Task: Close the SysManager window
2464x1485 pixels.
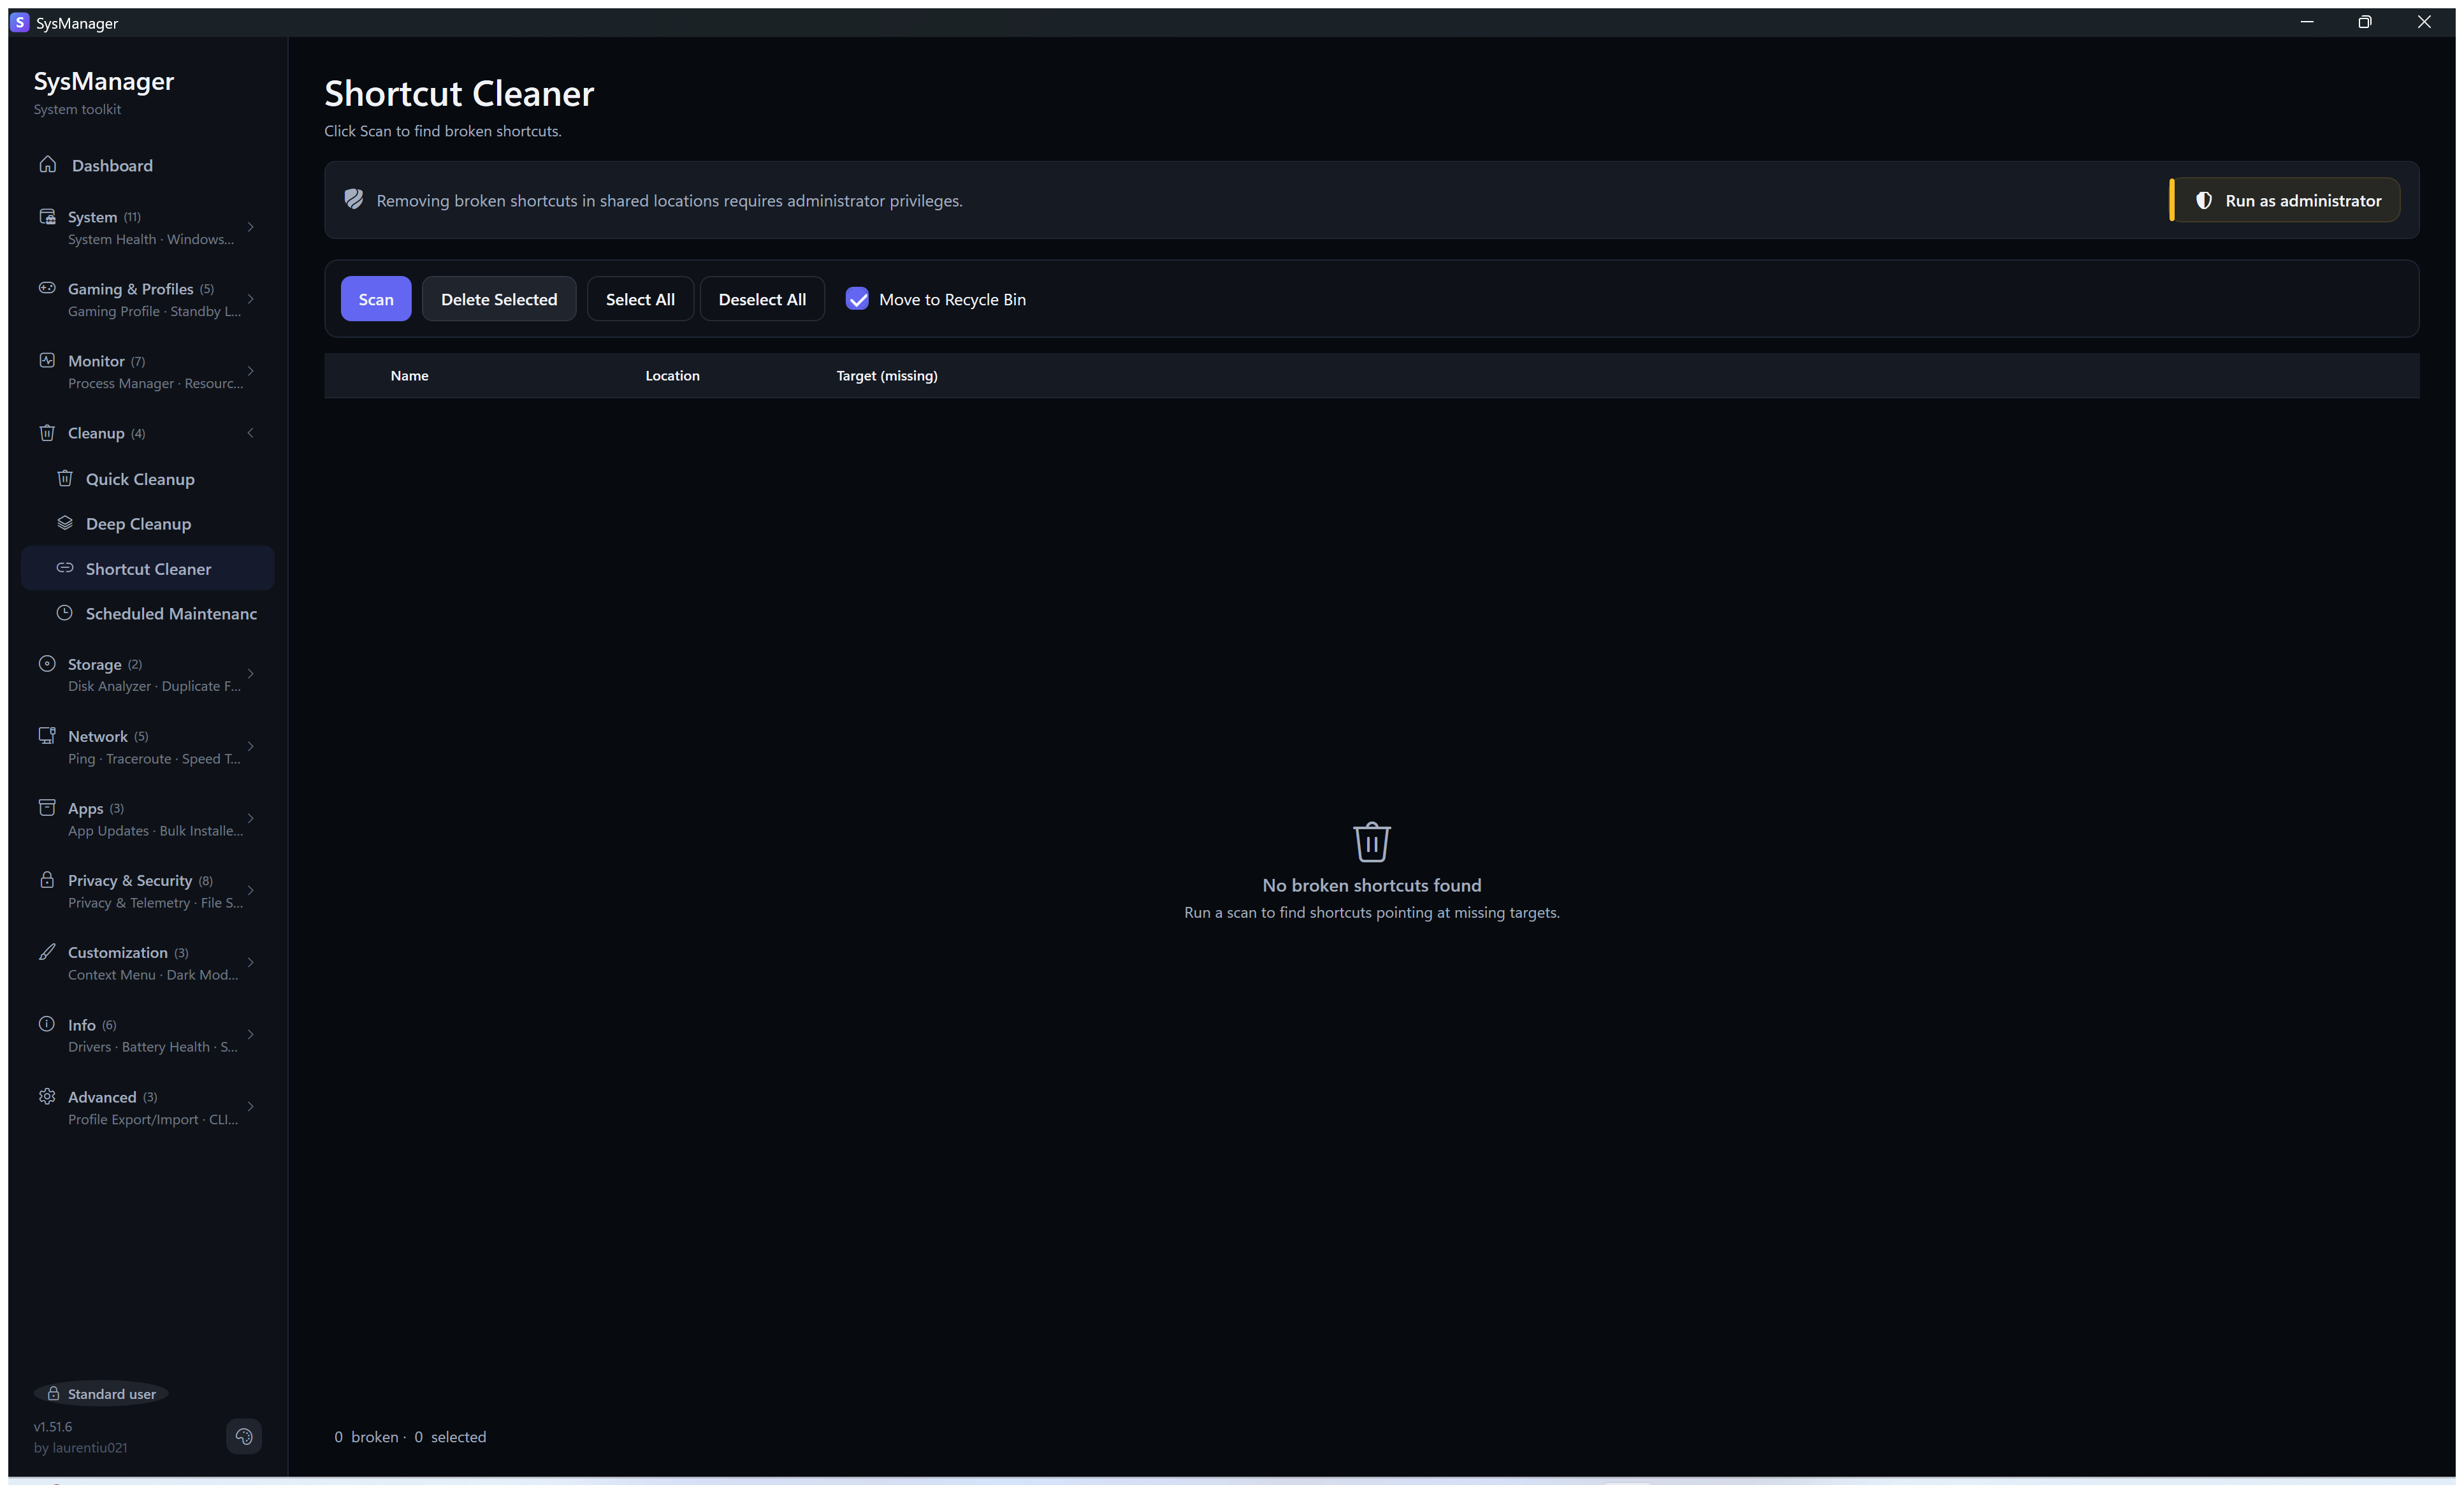Action: (2424, 22)
